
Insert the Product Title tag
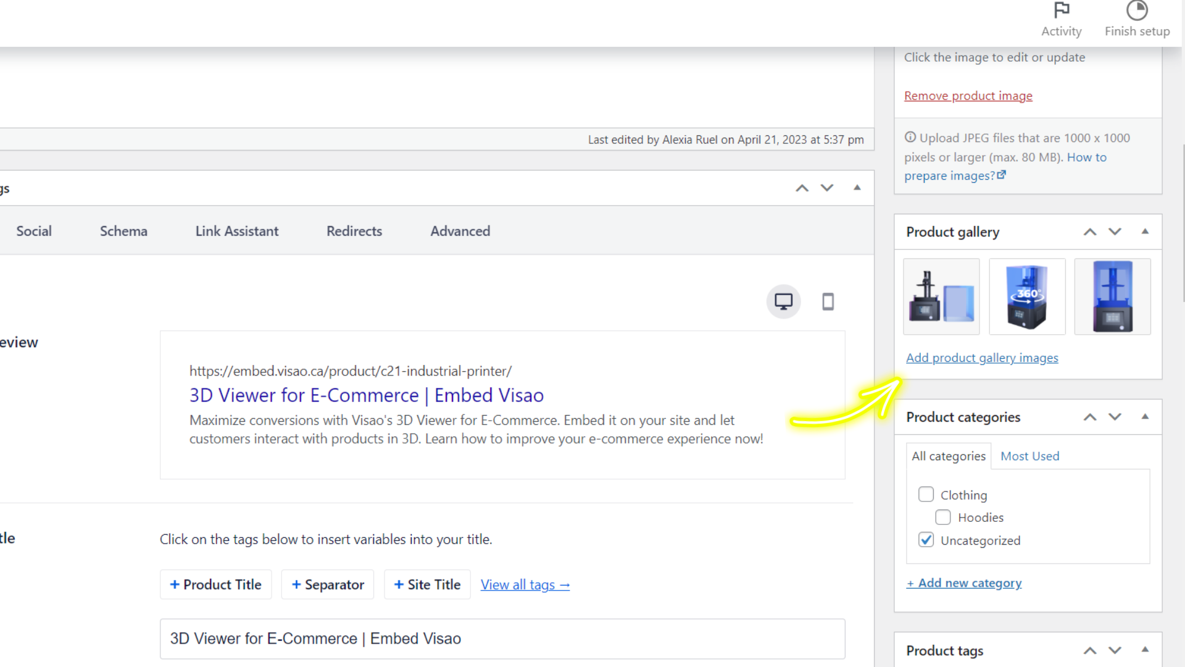click(215, 584)
